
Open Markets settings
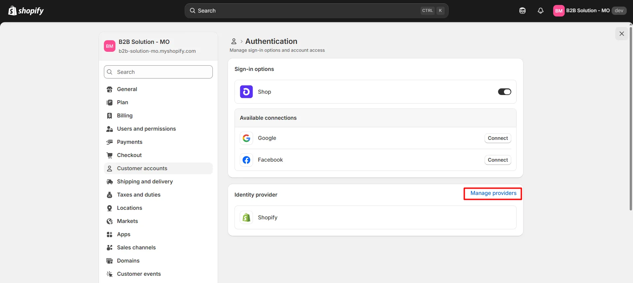(x=158, y=221)
